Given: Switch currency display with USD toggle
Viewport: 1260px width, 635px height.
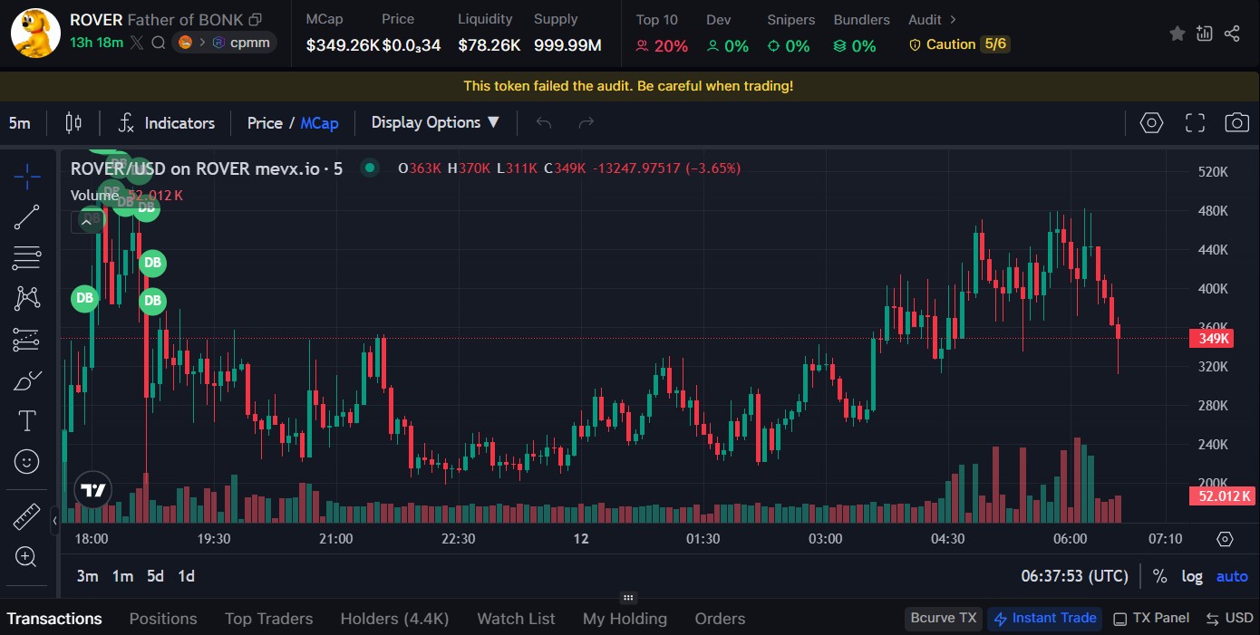Looking at the screenshot, I should point(1229,619).
